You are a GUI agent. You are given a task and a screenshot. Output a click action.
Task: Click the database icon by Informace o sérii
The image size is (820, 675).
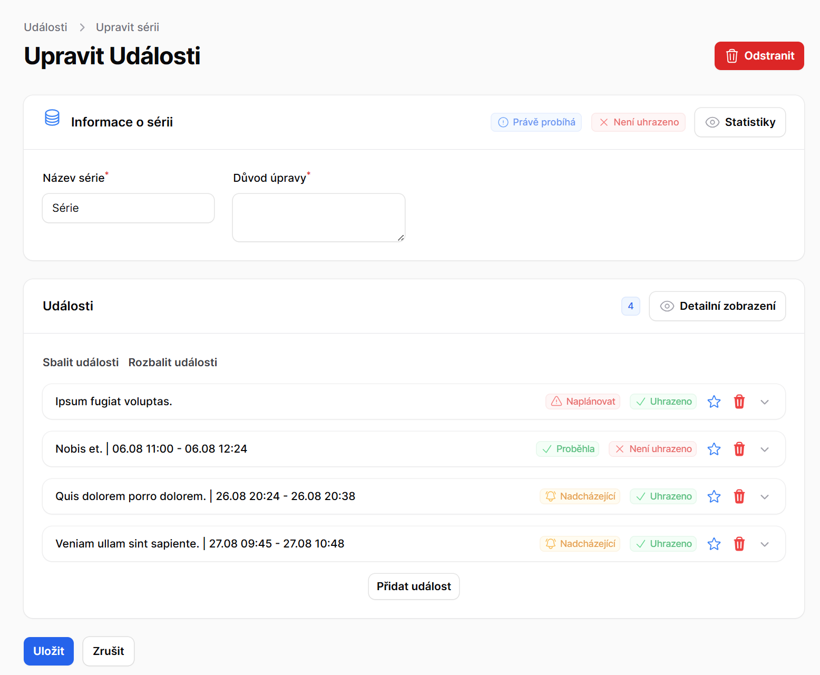tap(52, 118)
